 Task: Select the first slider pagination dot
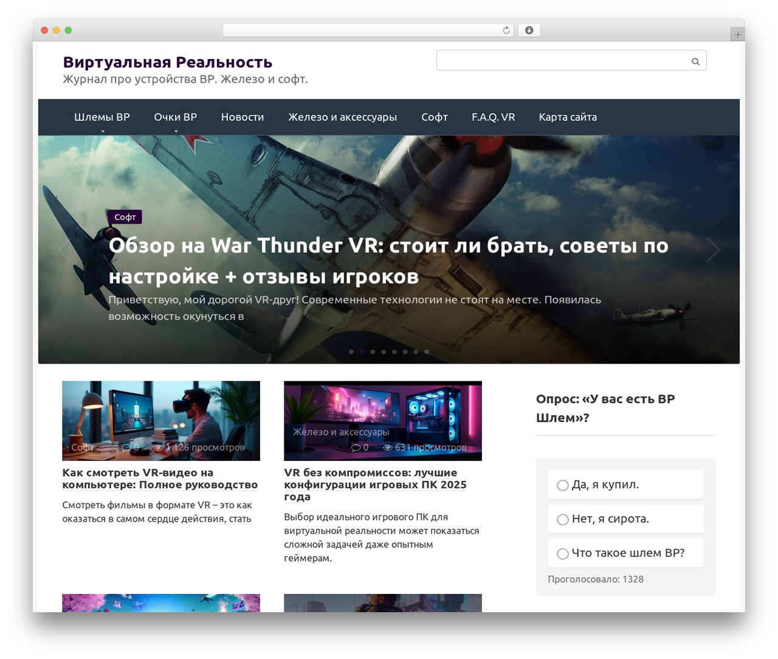[351, 352]
